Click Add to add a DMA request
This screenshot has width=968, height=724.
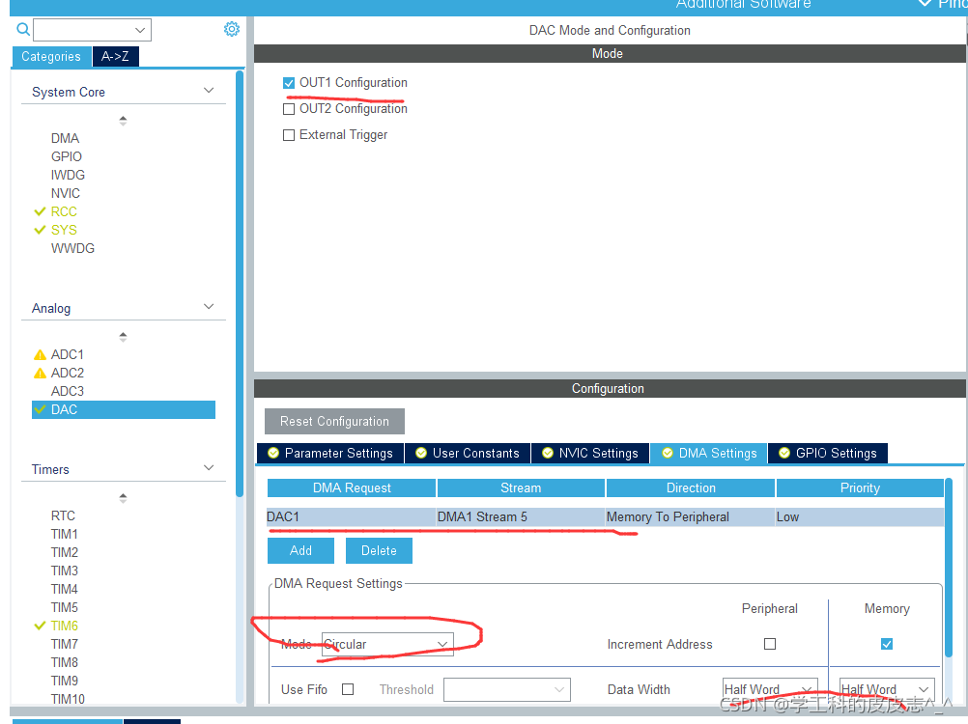tap(300, 550)
